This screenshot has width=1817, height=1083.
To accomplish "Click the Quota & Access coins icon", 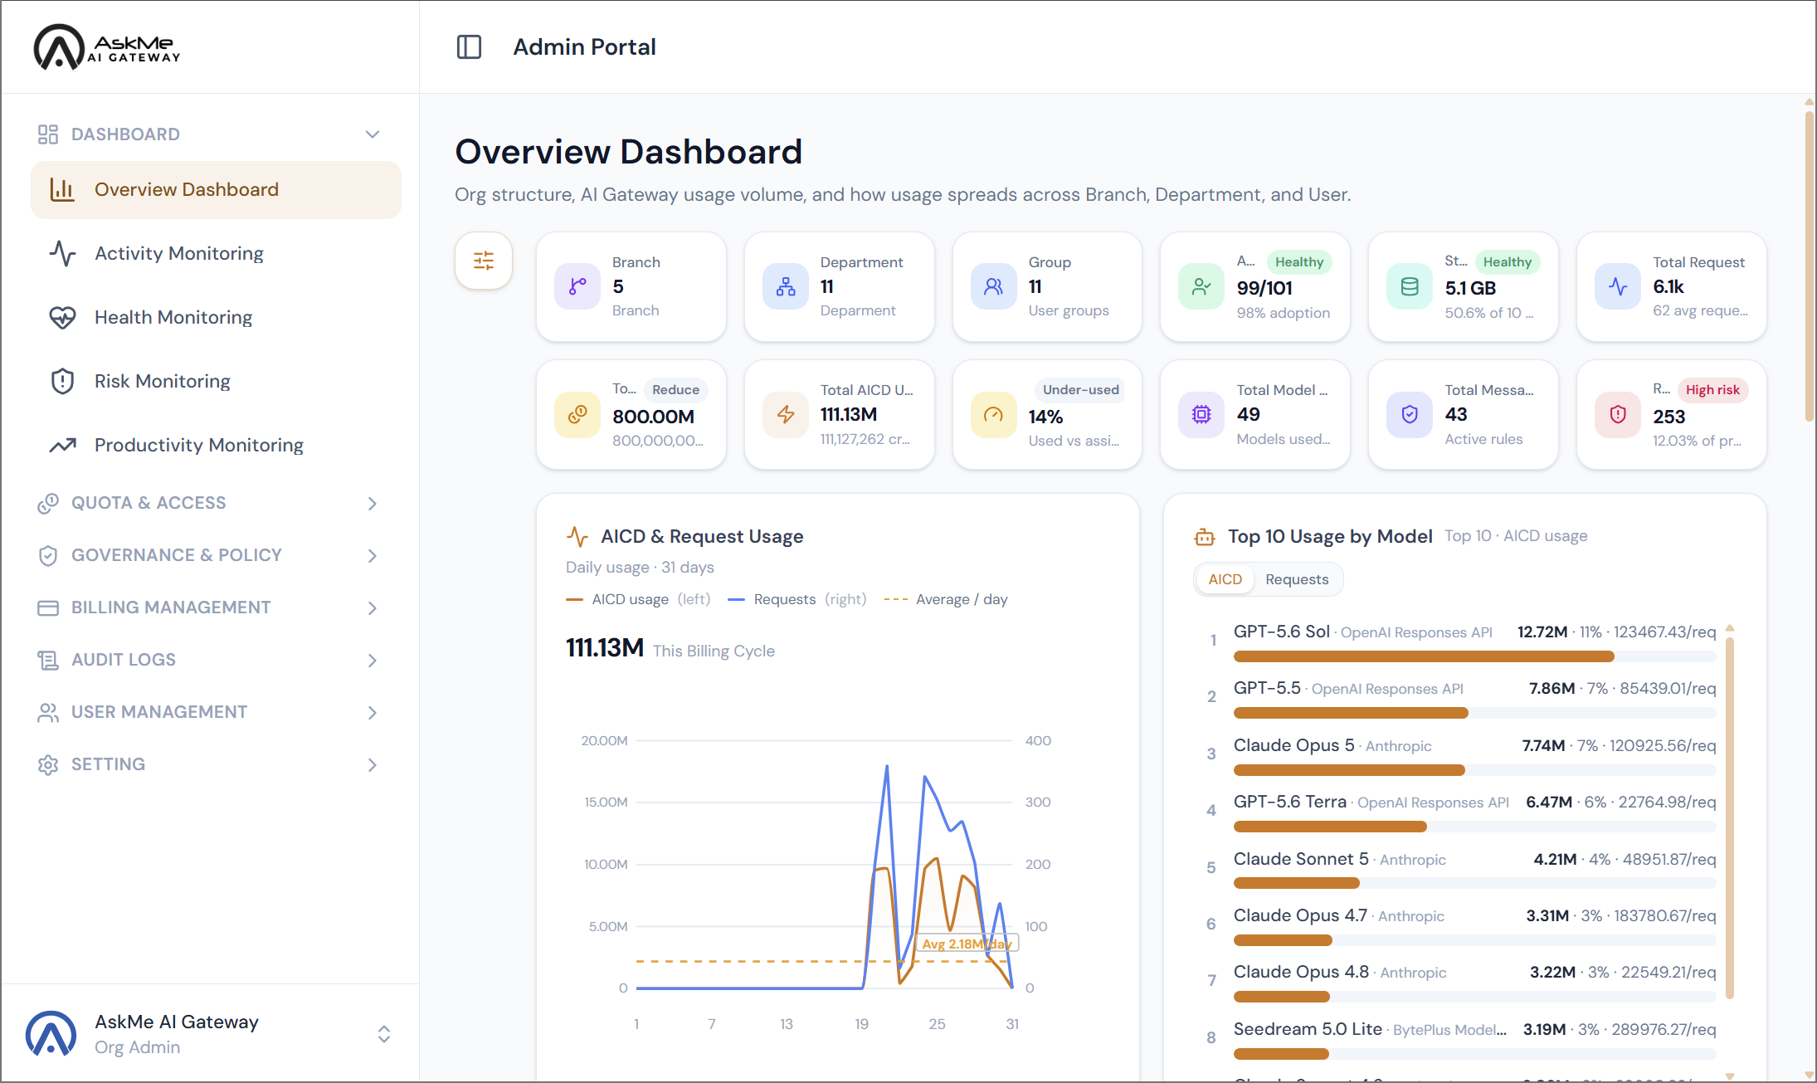I will (x=48, y=503).
